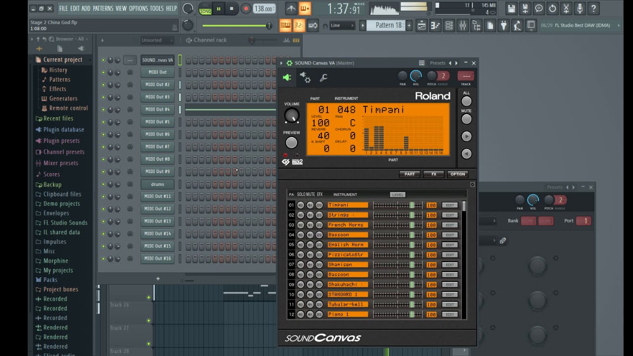
Task: Click the OPTION button in SOUND Canvas
Action: (457, 174)
